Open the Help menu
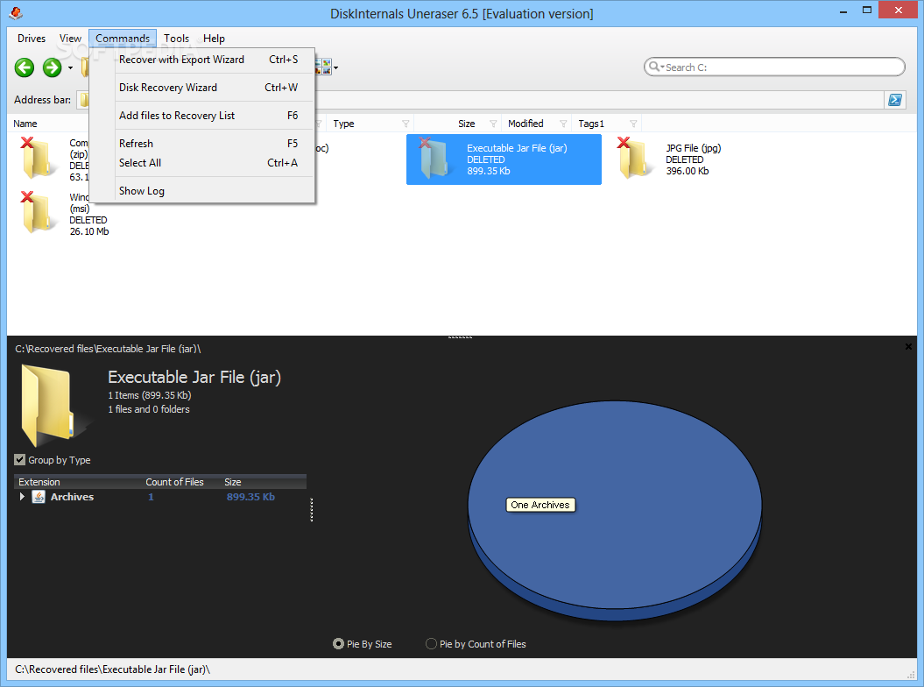Screen dimensions: 924x687 pos(214,39)
